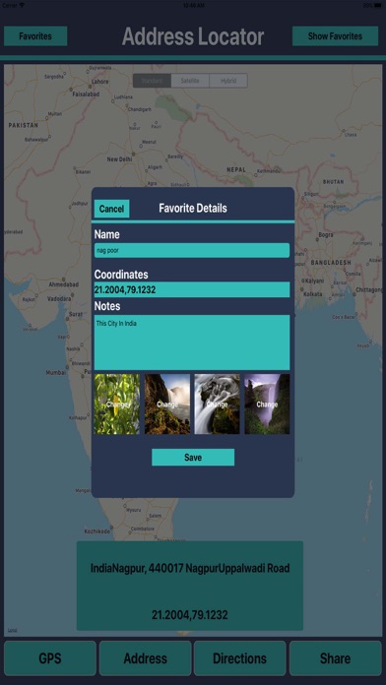Share the current location
The height and width of the screenshot is (685, 386).
[x=336, y=658]
